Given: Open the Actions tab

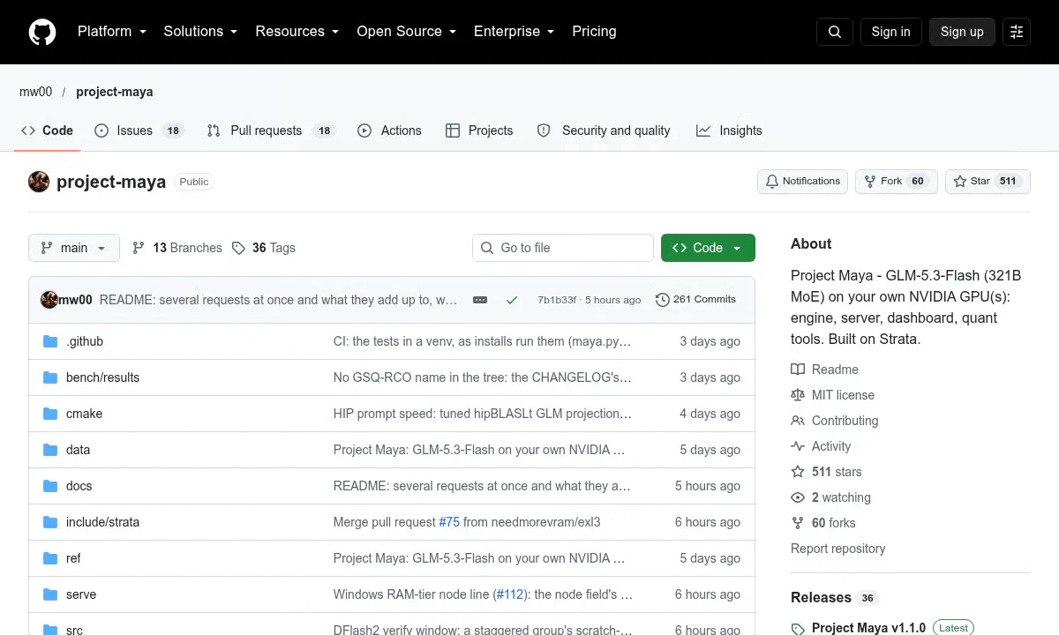Looking at the screenshot, I should point(389,131).
